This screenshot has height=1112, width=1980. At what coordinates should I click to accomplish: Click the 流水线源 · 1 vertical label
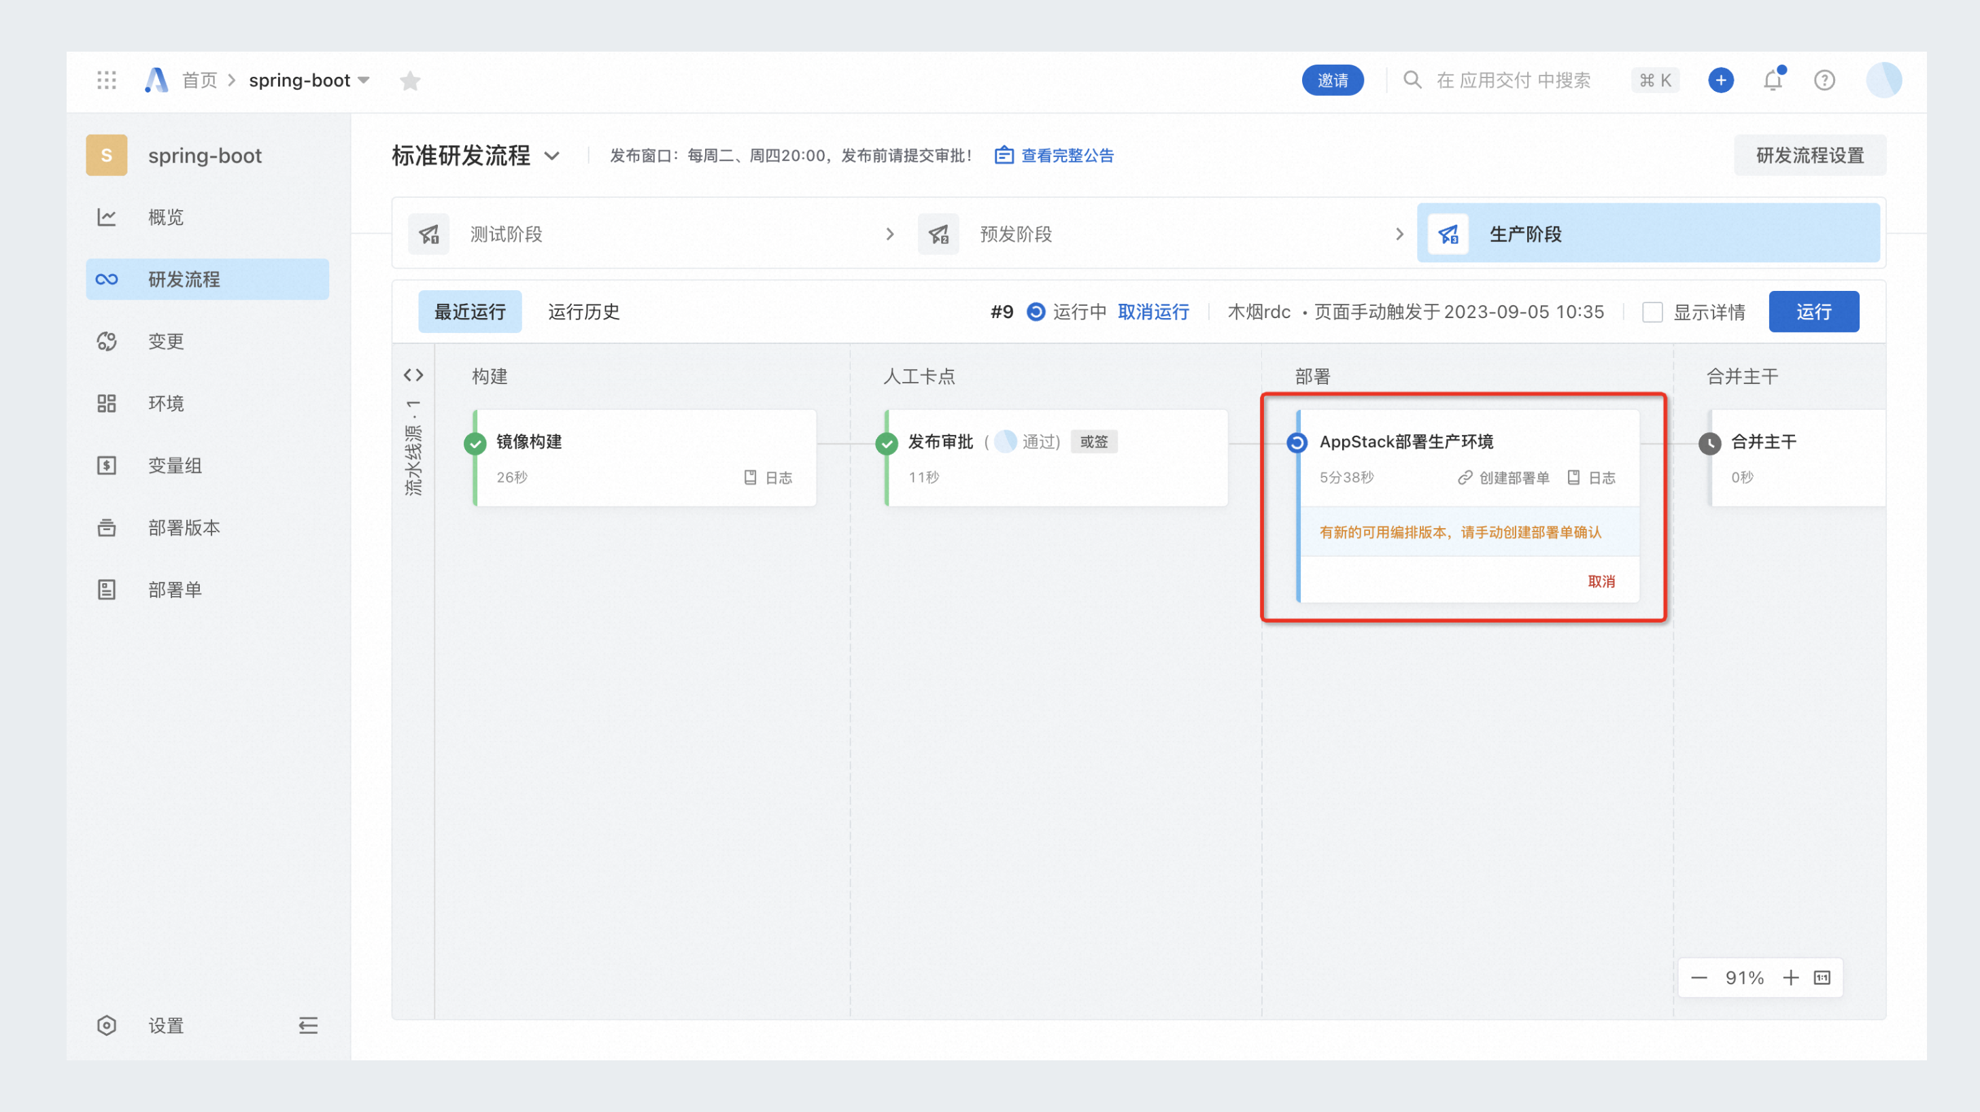click(413, 447)
